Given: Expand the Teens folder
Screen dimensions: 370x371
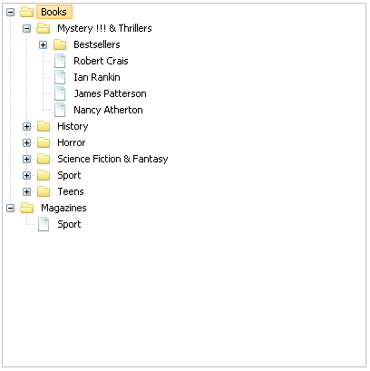Looking at the screenshot, I should [x=27, y=192].
